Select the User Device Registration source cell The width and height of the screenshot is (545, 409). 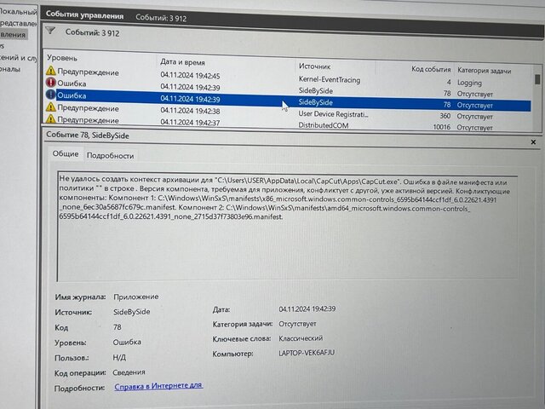333,114
